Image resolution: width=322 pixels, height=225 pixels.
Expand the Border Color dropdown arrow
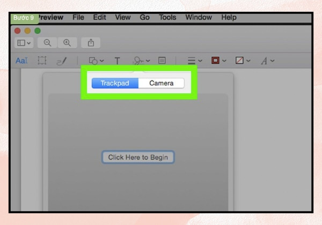[x=224, y=61]
